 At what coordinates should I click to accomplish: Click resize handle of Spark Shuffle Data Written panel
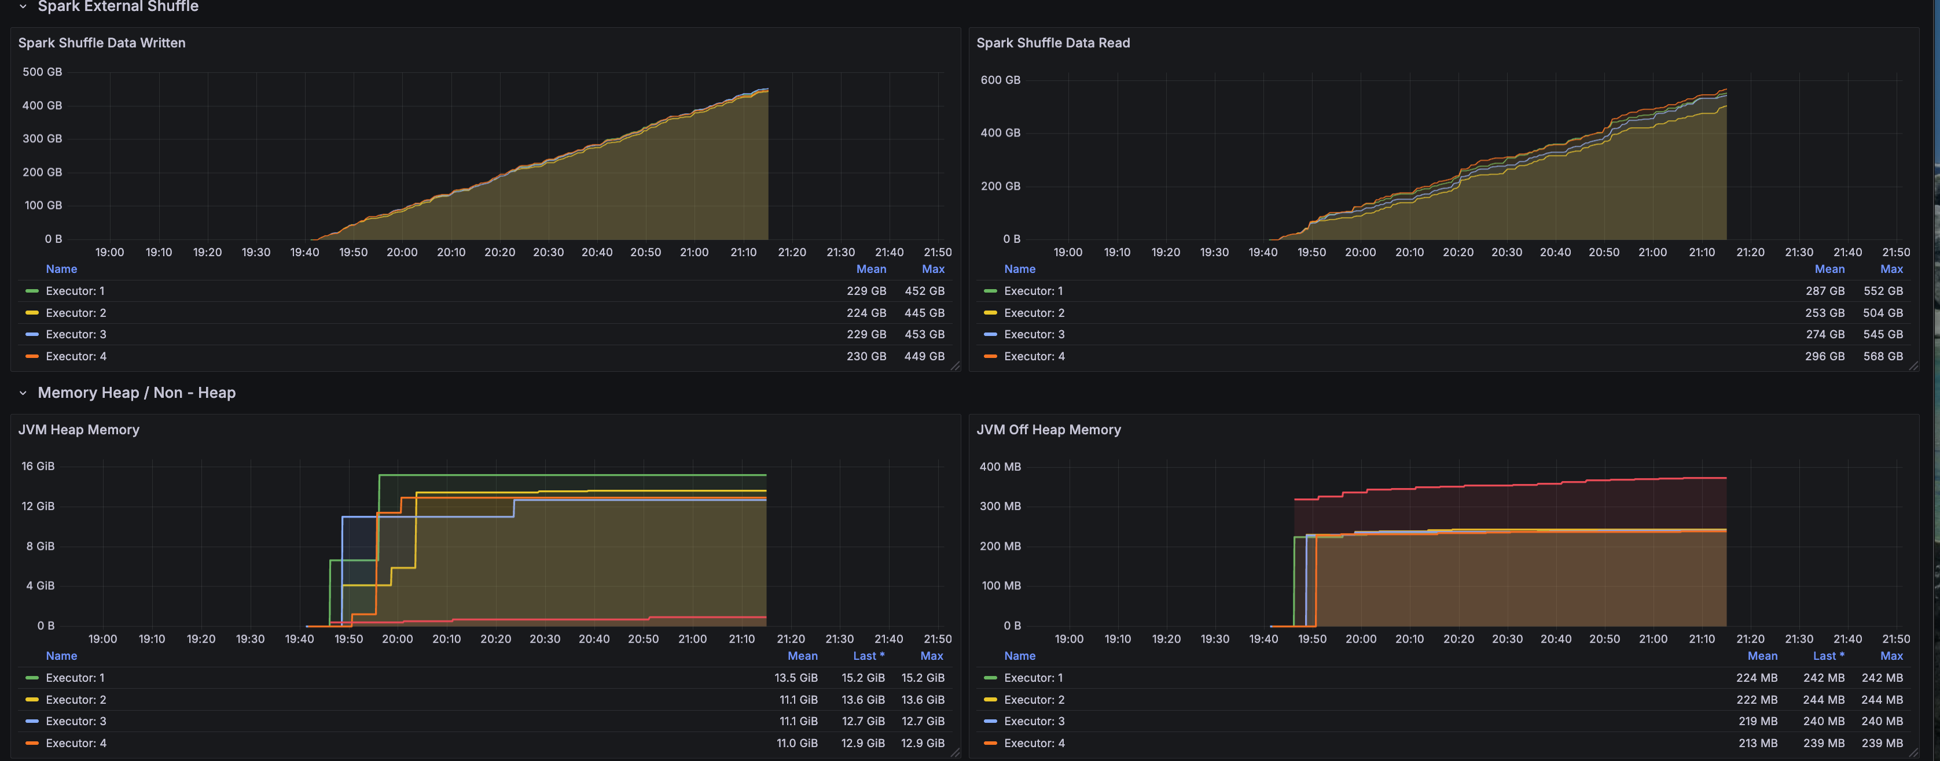(x=955, y=366)
